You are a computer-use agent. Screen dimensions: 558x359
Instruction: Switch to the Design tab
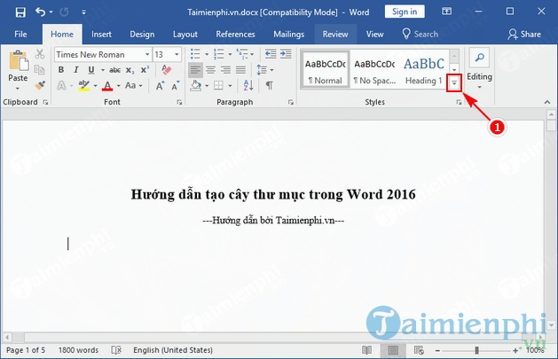142,34
